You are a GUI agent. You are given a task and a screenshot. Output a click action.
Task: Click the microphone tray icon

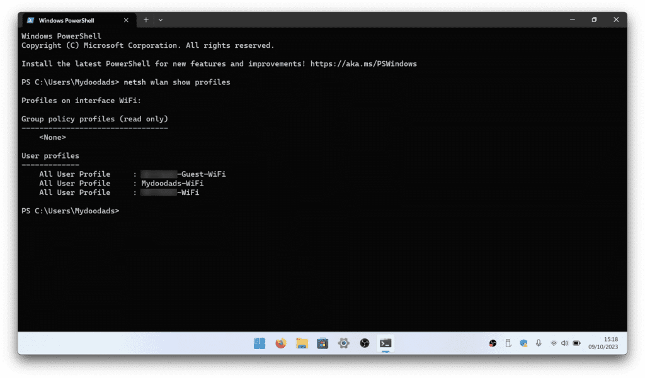(x=539, y=343)
